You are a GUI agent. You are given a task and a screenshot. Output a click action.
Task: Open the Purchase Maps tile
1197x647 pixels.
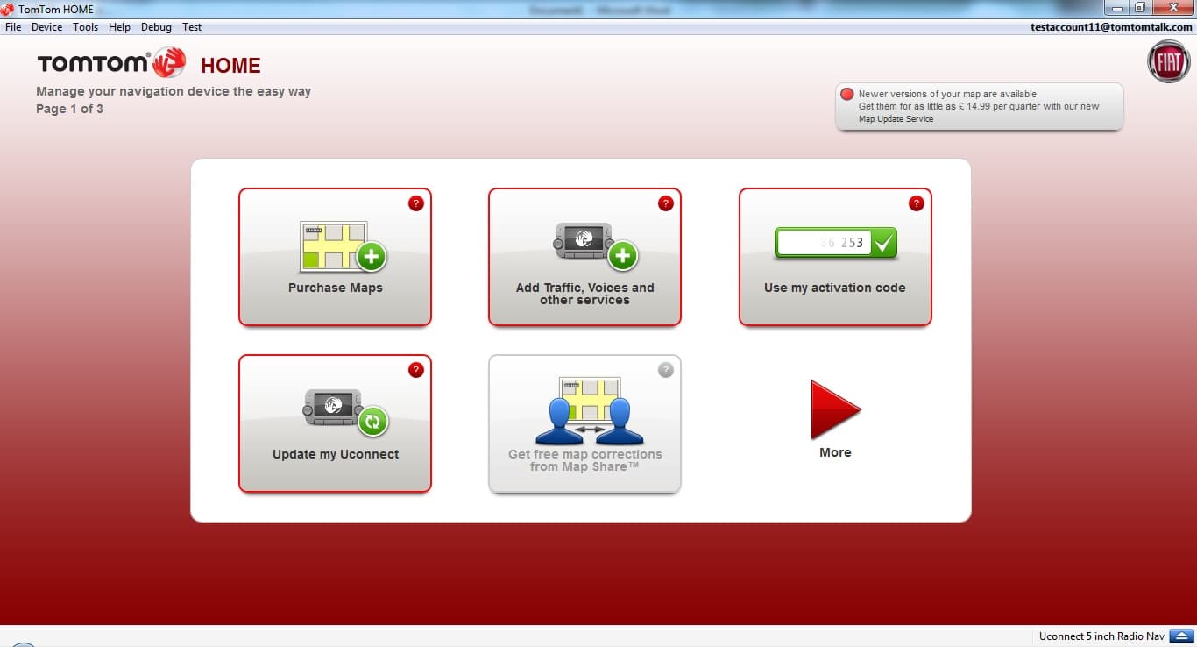(x=335, y=257)
